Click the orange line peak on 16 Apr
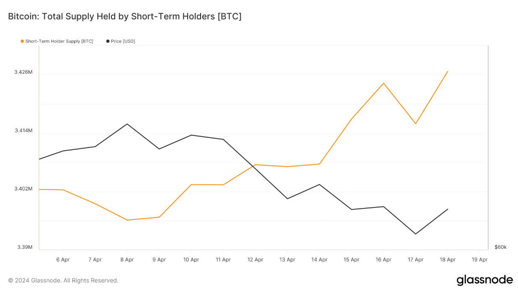 coord(384,83)
